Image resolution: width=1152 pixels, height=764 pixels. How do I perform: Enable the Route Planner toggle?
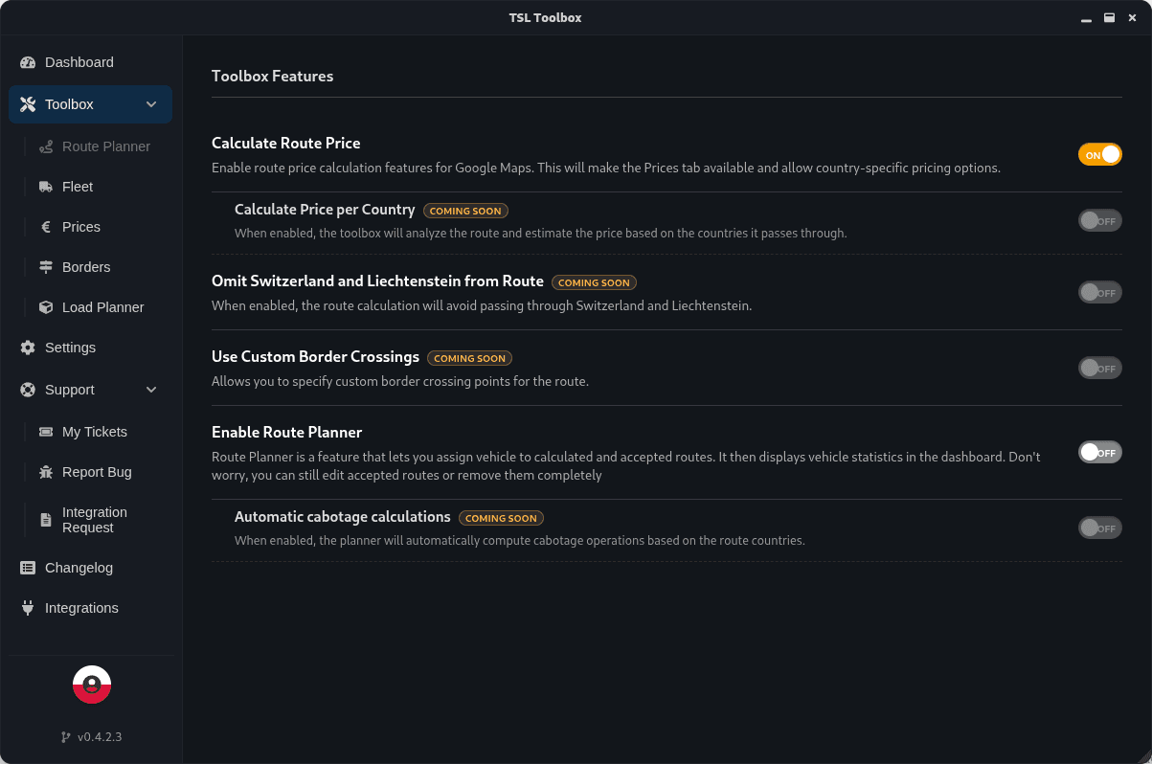click(x=1100, y=452)
